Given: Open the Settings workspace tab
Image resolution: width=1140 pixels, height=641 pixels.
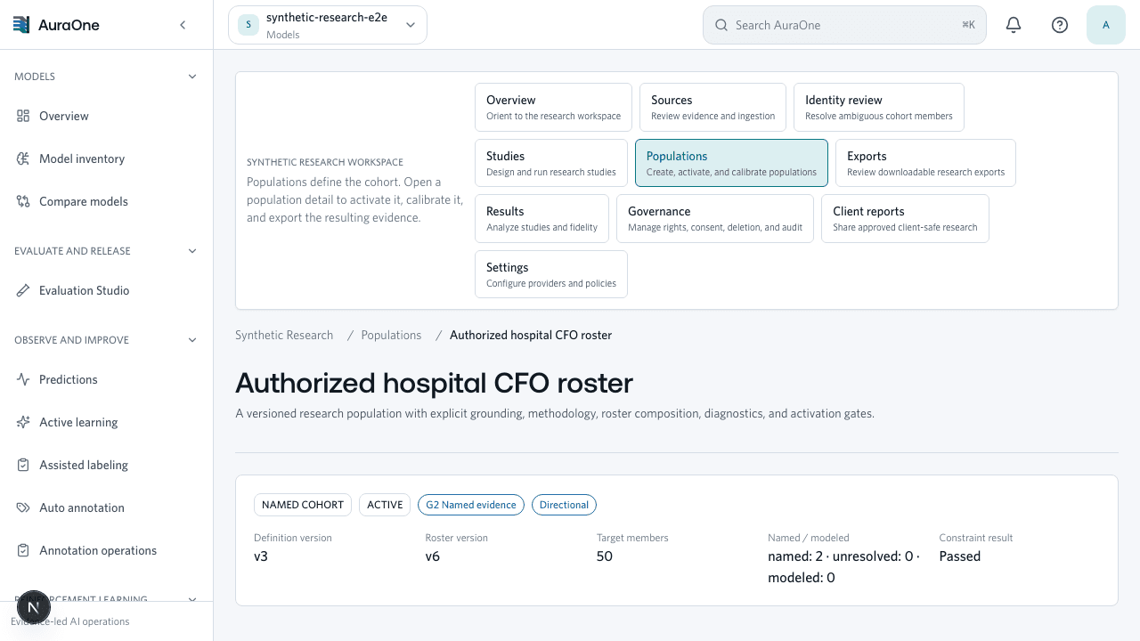Looking at the screenshot, I should click(551, 274).
